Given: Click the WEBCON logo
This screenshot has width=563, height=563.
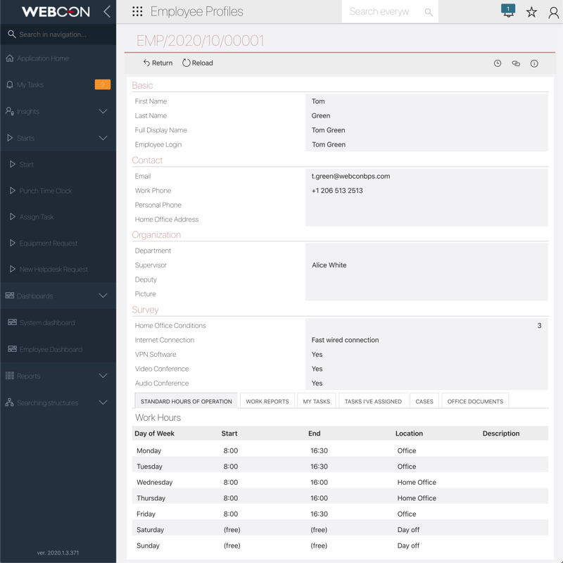Looking at the screenshot, I should coord(56,12).
